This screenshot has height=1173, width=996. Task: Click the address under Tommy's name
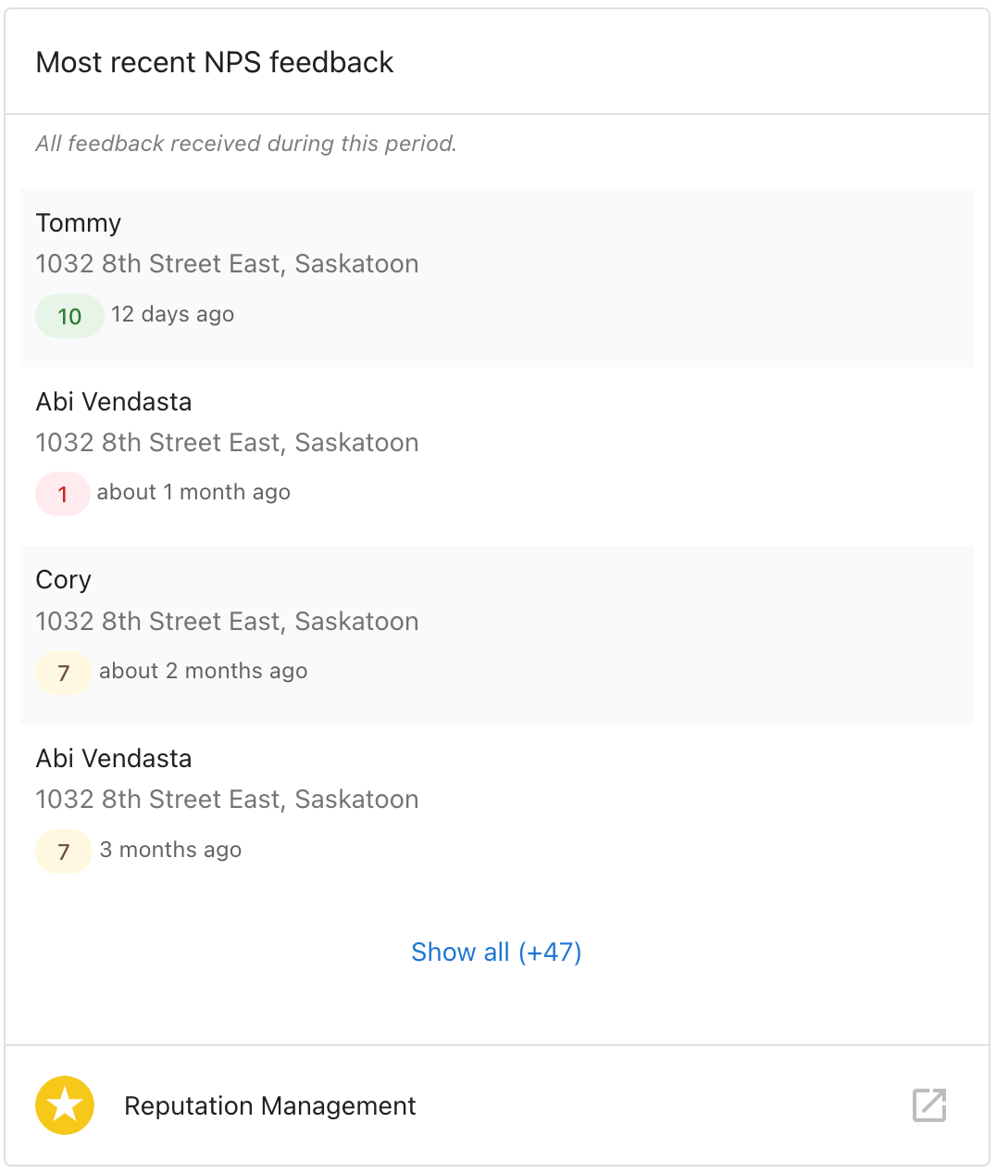point(227,264)
